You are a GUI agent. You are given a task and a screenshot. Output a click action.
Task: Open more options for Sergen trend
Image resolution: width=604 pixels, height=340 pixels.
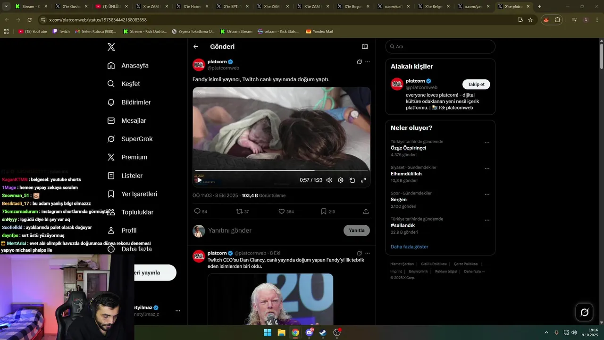487,194
